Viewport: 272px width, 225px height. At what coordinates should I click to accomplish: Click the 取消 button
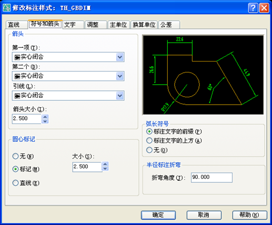click(x=204, y=215)
